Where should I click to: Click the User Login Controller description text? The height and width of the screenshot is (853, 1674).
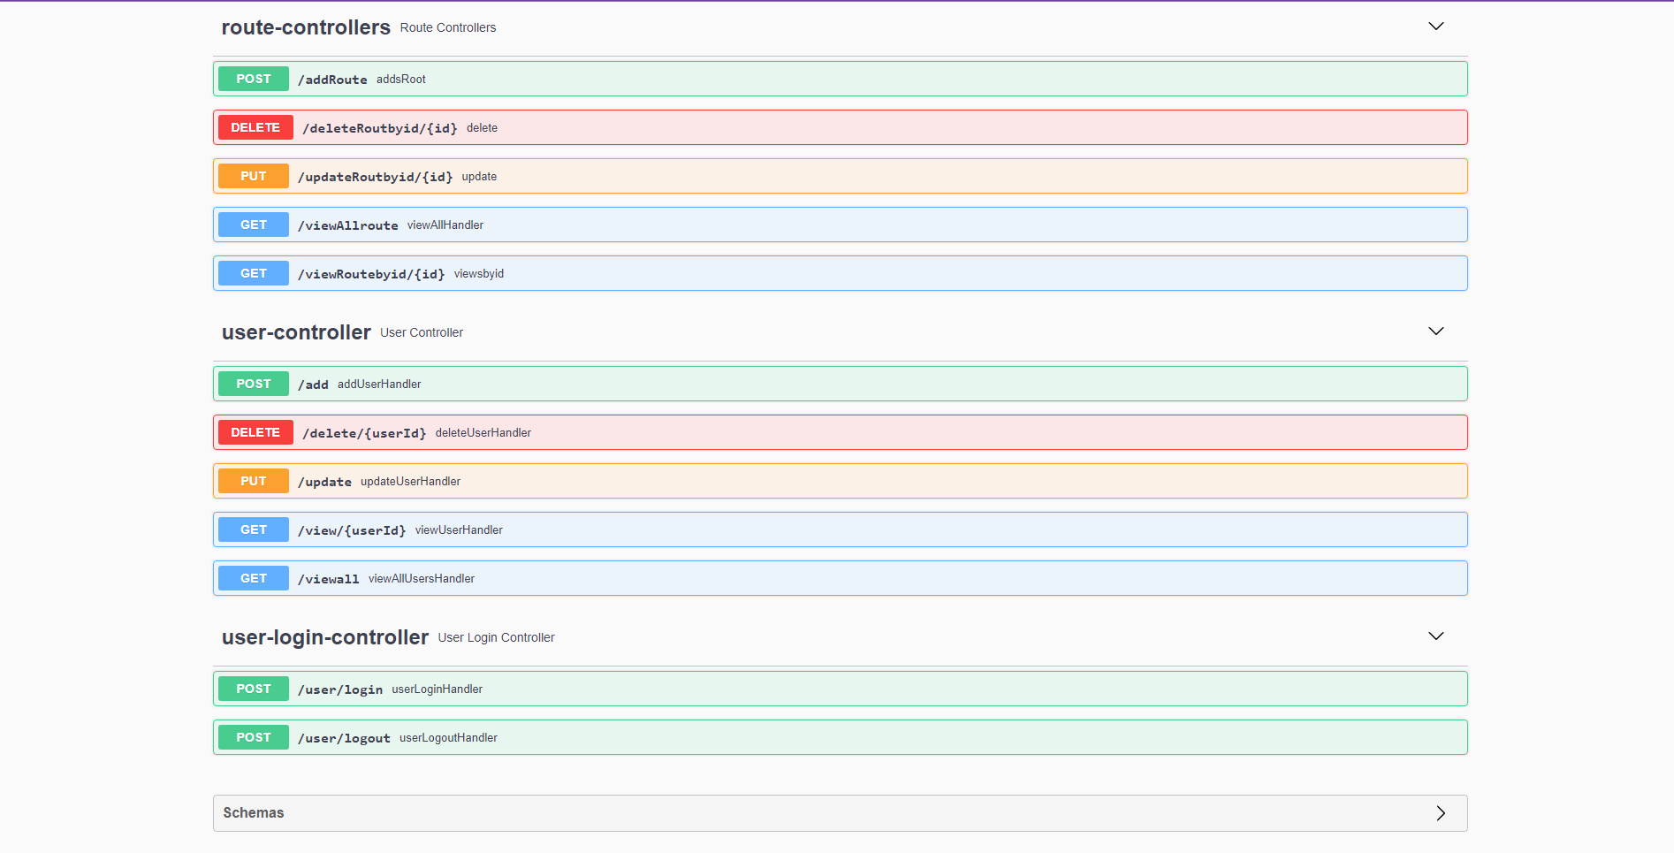point(497,638)
